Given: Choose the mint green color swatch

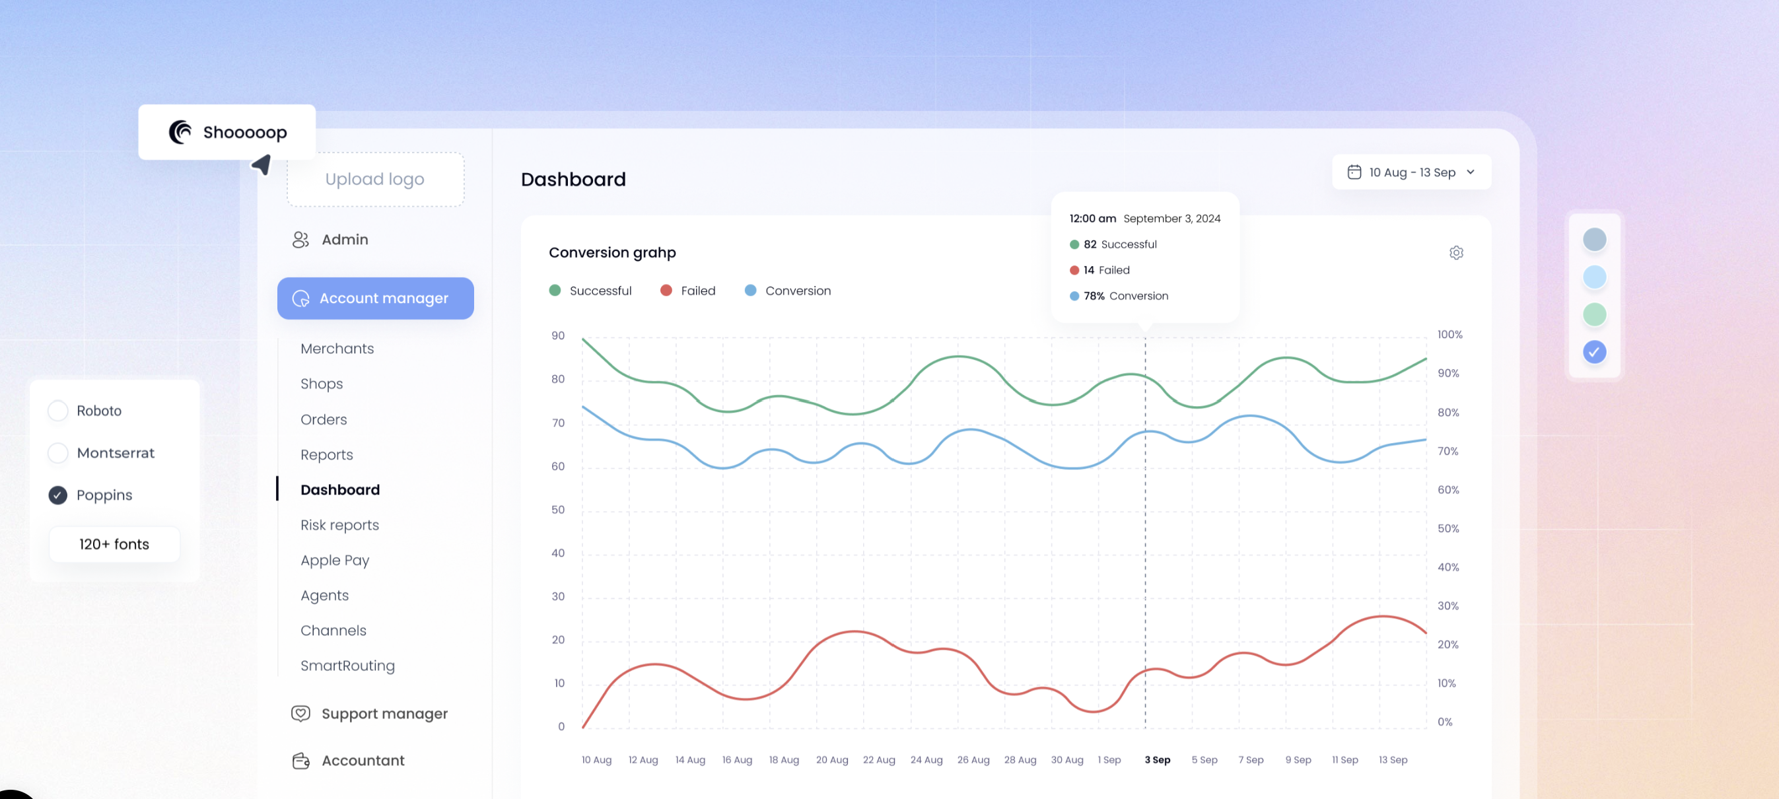Looking at the screenshot, I should pos(1594,315).
